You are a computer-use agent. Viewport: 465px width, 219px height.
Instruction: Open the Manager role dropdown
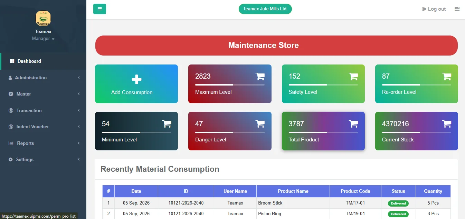pyautogui.click(x=43, y=39)
